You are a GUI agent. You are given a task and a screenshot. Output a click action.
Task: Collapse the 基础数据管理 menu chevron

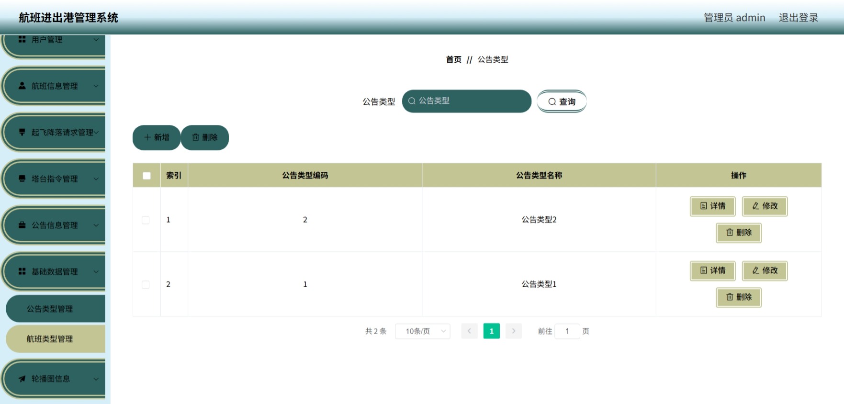[x=96, y=272]
